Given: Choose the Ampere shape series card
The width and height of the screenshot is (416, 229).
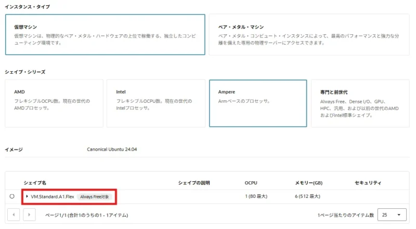Looking at the screenshot, I should coord(258,103).
